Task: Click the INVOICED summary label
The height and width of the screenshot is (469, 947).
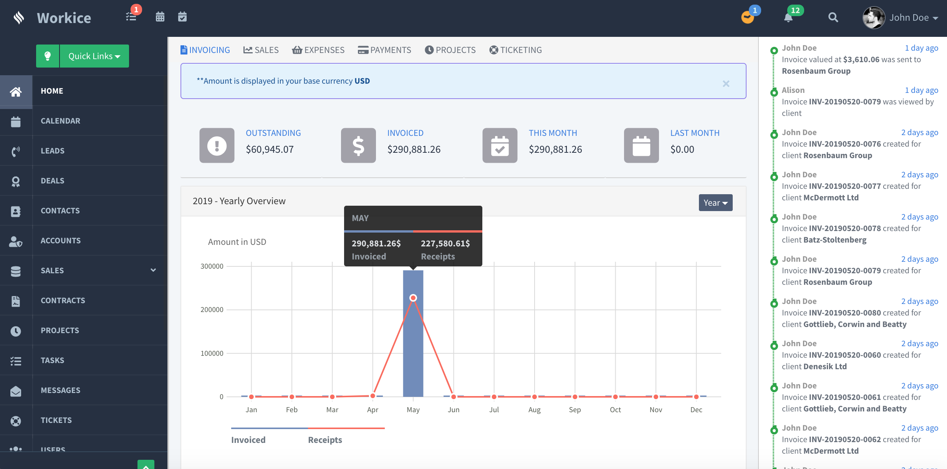Action: click(406, 133)
